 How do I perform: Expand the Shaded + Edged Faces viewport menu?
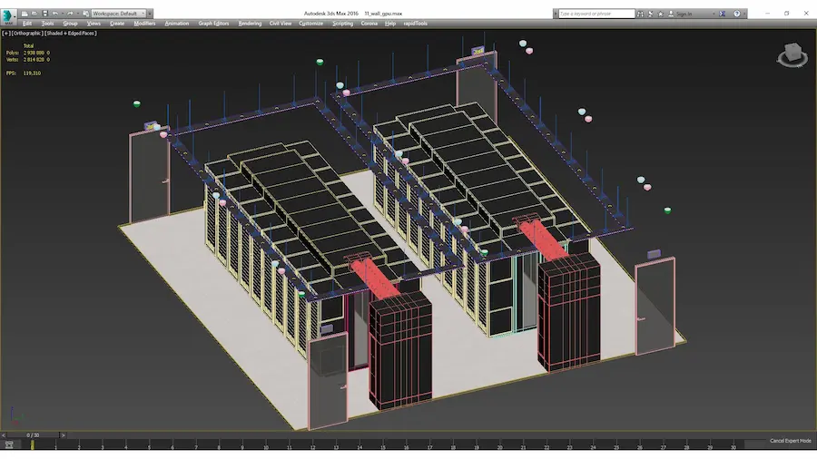point(71,33)
